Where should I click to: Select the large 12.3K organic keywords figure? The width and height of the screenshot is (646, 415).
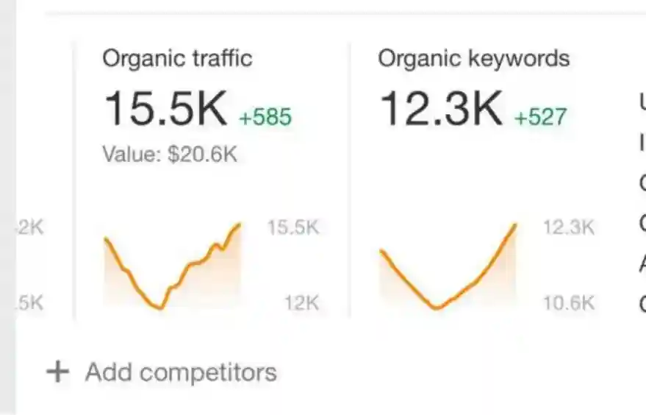click(x=441, y=108)
